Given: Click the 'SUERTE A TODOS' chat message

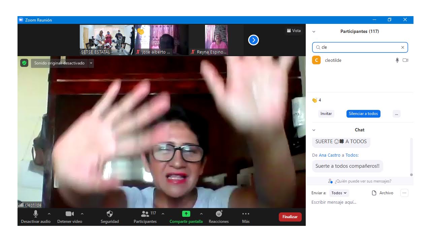Looking at the screenshot, I should tap(341, 142).
